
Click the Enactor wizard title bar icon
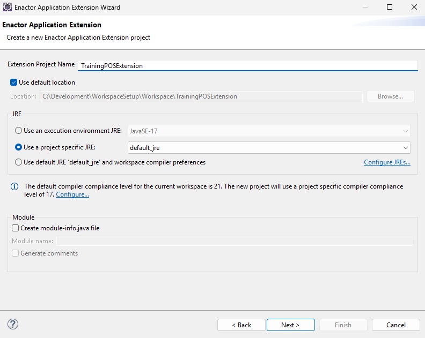click(8, 7)
